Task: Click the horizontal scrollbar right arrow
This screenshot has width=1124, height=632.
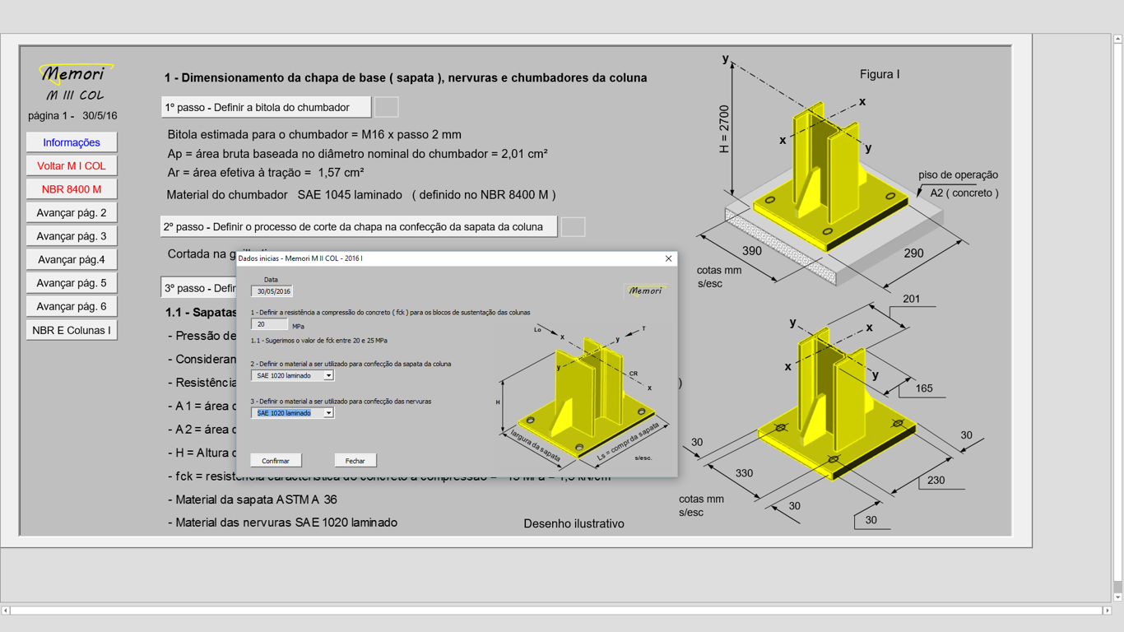Action: point(1107,611)
